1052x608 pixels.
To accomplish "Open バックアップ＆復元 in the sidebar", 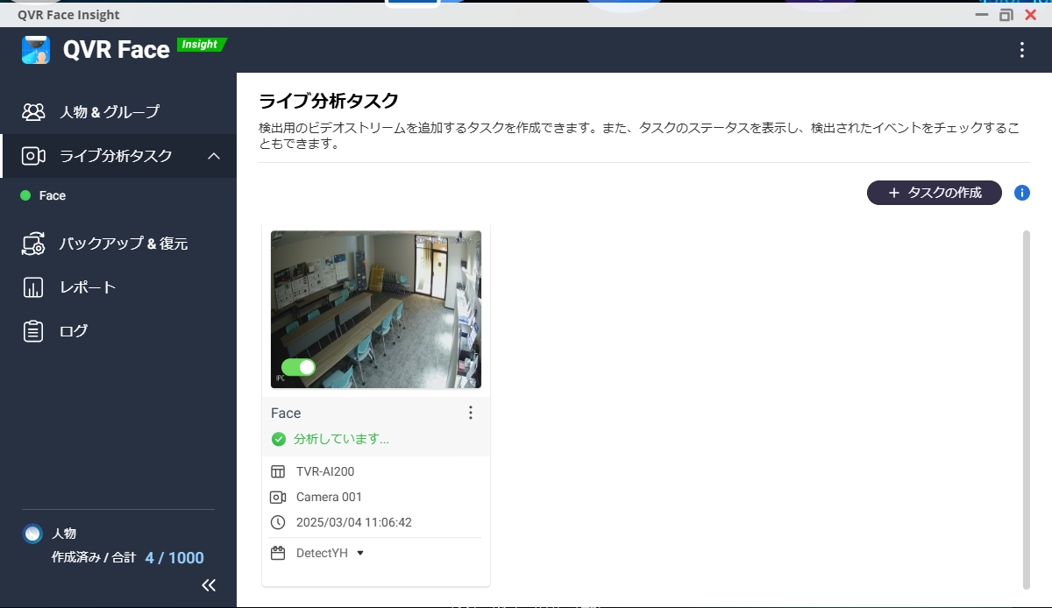I will 118,244.
